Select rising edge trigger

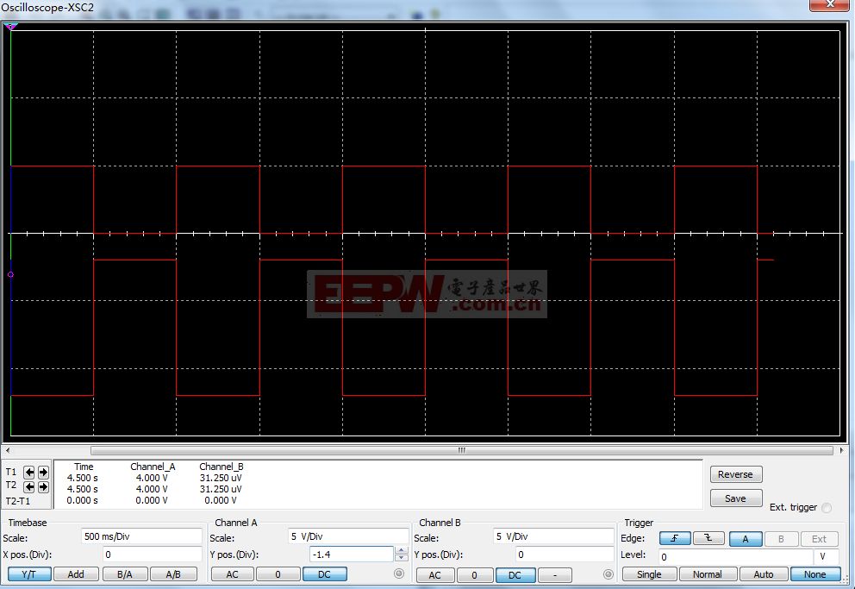tap(675, 538)
